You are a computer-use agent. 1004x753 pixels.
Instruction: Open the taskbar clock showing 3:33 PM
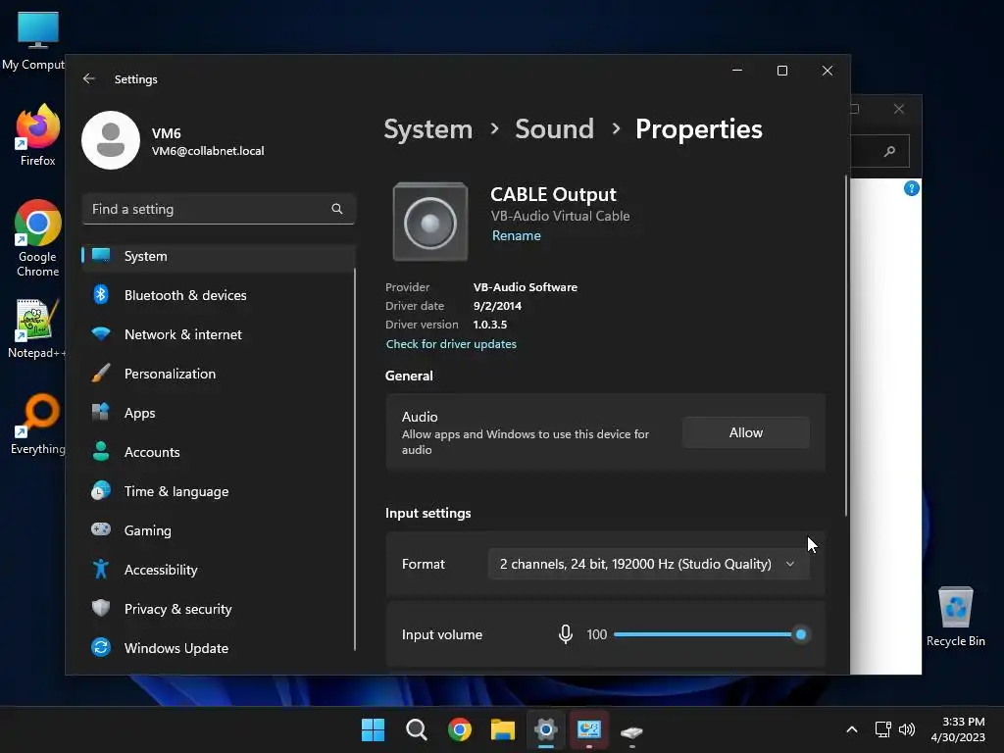959,729
